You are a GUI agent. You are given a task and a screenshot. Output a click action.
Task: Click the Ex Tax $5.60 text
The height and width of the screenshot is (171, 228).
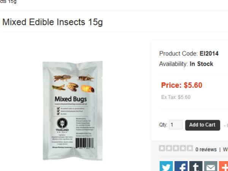point(176,97)
